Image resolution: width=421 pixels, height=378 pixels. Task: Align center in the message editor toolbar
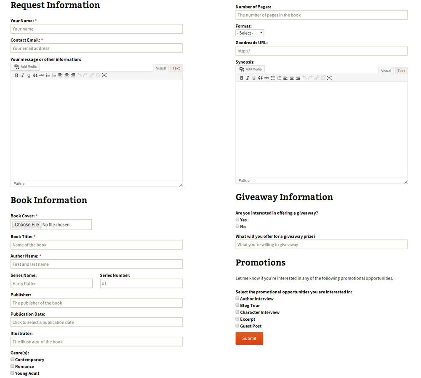67,75
